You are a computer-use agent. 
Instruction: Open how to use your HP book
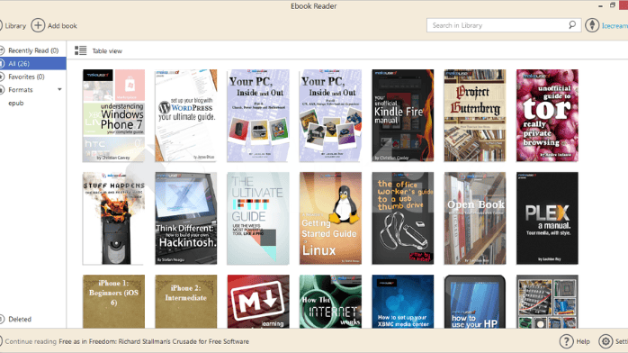(x=475, y=302)
